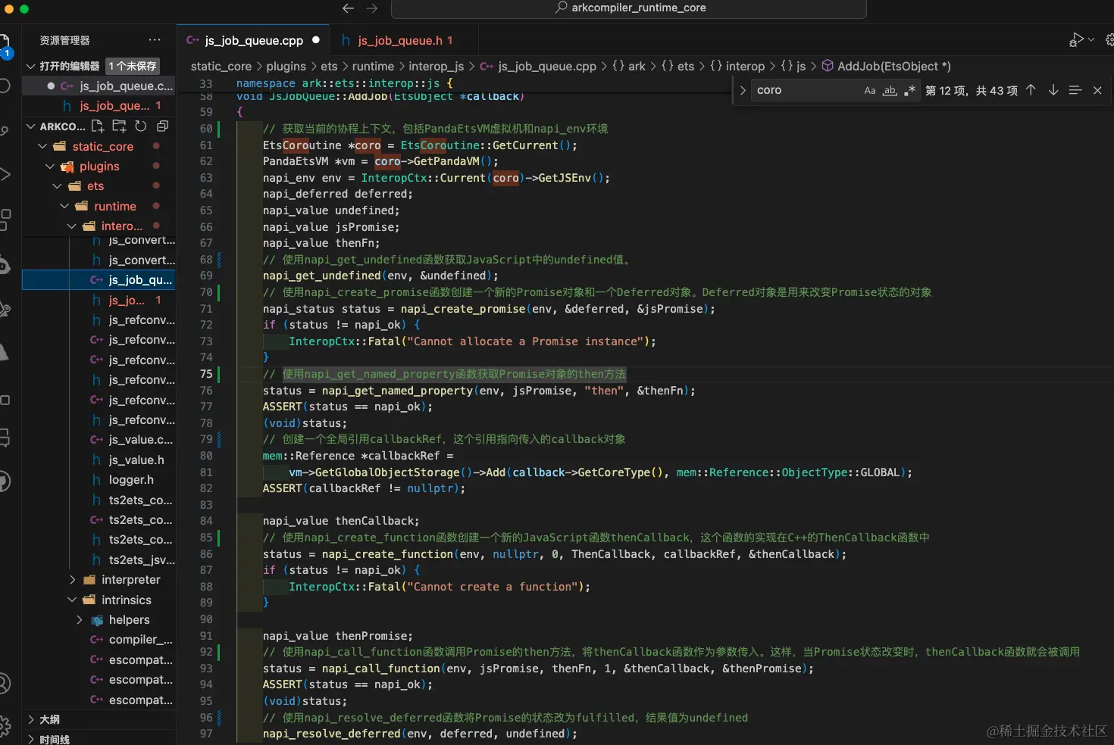The image size is (1114, 745).
Task: Open logger.h from the file tree
Action: tap(130, 480)
